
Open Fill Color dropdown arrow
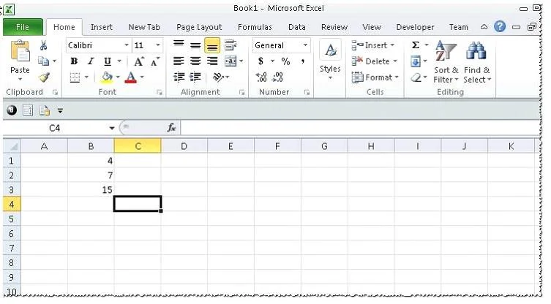(x=118, y=77)
